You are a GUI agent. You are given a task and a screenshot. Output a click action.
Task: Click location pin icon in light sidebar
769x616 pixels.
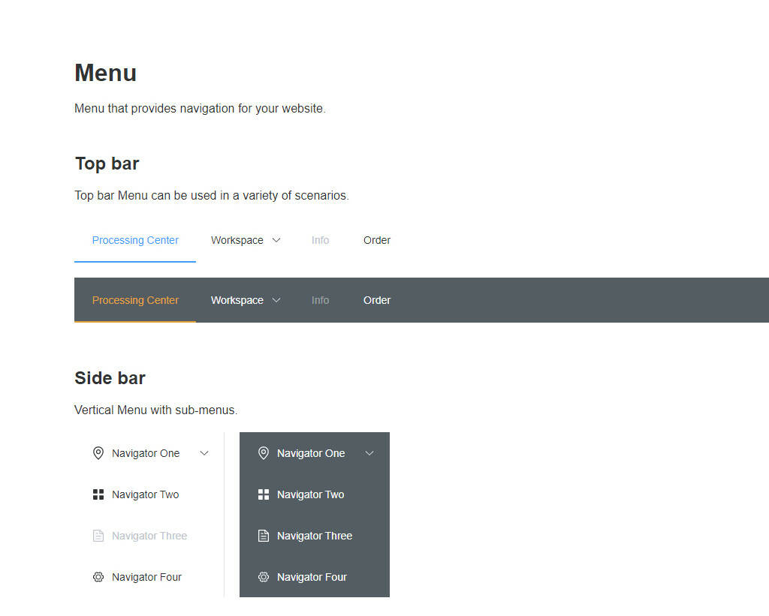(98, 453)
